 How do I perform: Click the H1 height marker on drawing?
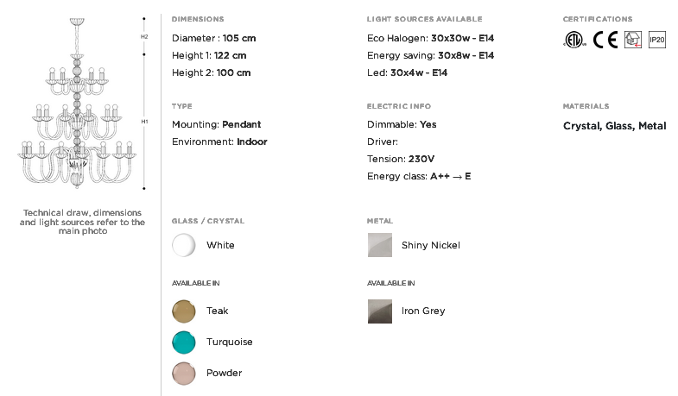(144, 122)
